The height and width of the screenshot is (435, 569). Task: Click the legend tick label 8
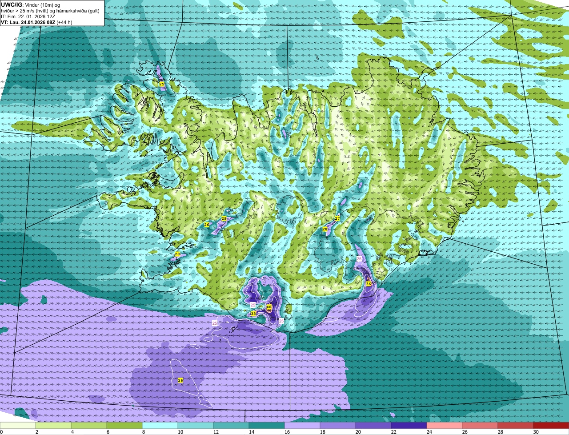143,432
